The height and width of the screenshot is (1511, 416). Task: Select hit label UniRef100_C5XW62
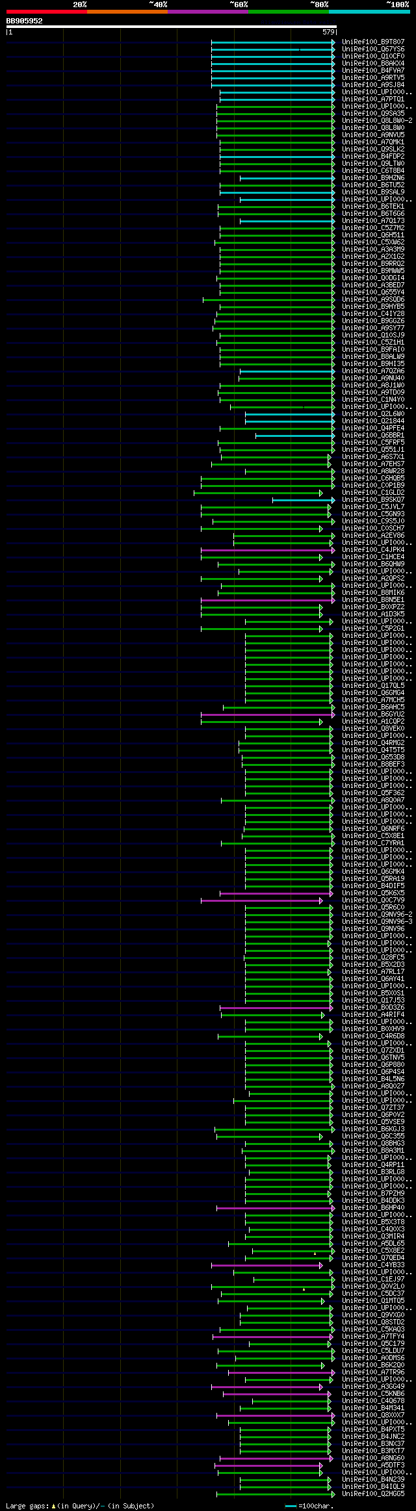click(373, 243)
